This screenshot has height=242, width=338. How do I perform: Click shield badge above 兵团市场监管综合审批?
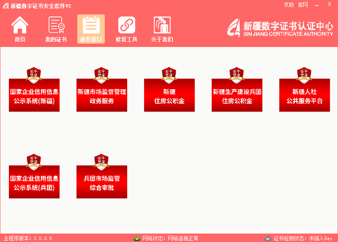point(101,162)
